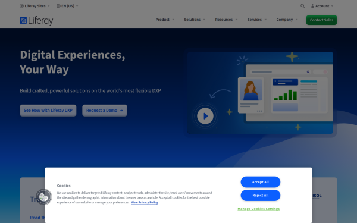The height and width of the screenshot is (223, 357).
Task: Click the globe language icon
Action: [x=58, y=6]
